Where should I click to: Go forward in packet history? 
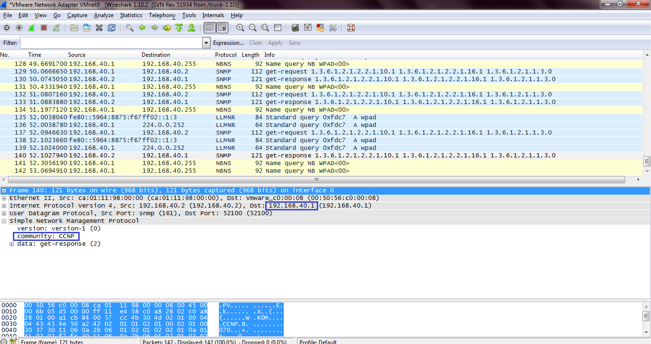pyautogui.click(x=155, y=28)
